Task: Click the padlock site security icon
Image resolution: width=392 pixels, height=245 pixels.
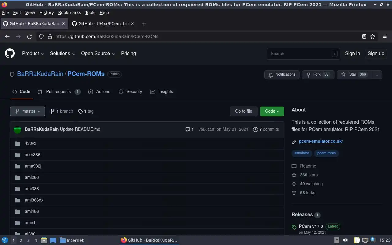Action: coord(50,36)
